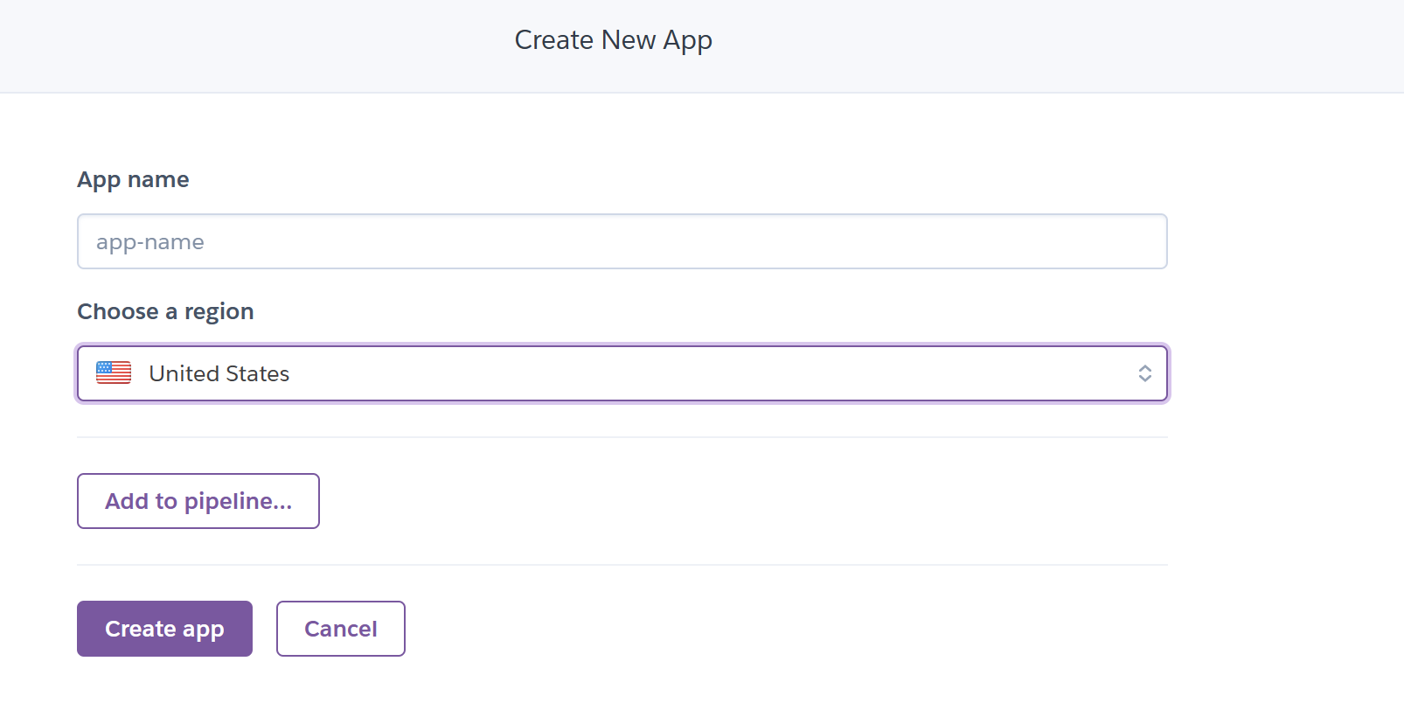Image resolution: width=1404 pixels, height=717 pixels.
Task: Select the United States text in region box
Action: coord(219,373)
